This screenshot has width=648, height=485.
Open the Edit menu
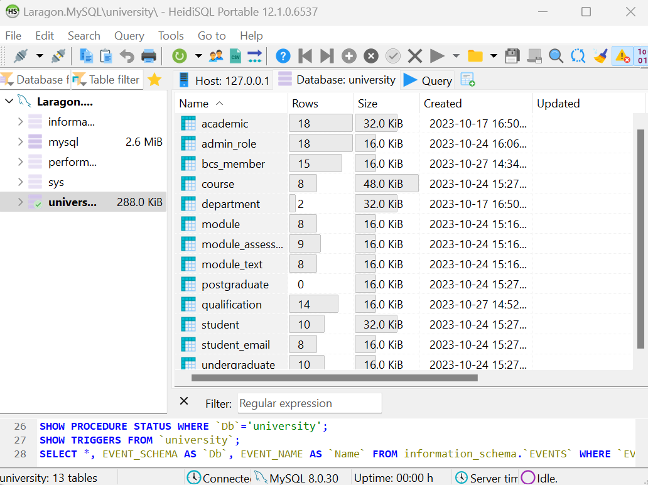[45, 36]
